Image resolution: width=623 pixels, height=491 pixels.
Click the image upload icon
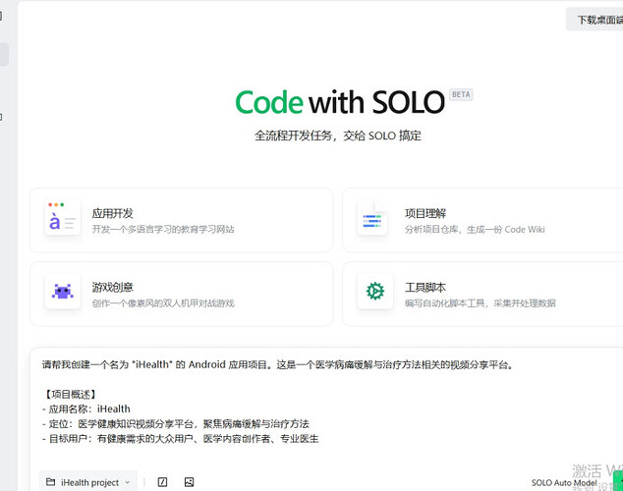pyautogui.click(x=189, y=482)
